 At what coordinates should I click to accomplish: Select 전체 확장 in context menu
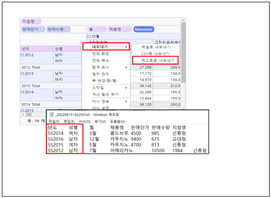101,54
